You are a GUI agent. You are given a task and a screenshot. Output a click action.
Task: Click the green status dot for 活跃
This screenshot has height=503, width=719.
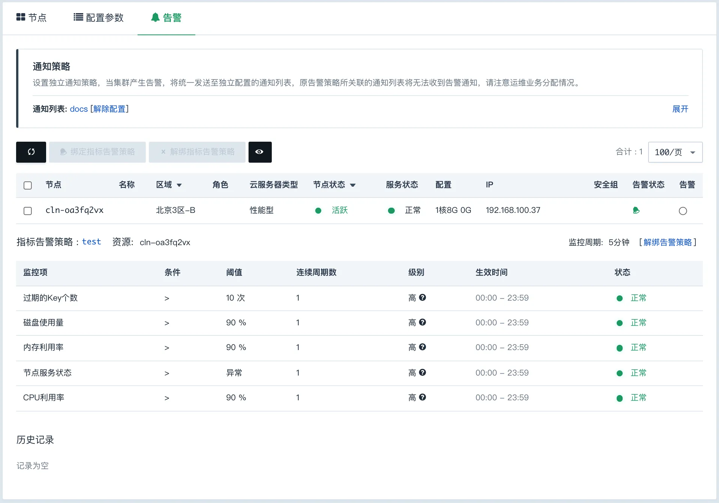click(x=318, y=211)
